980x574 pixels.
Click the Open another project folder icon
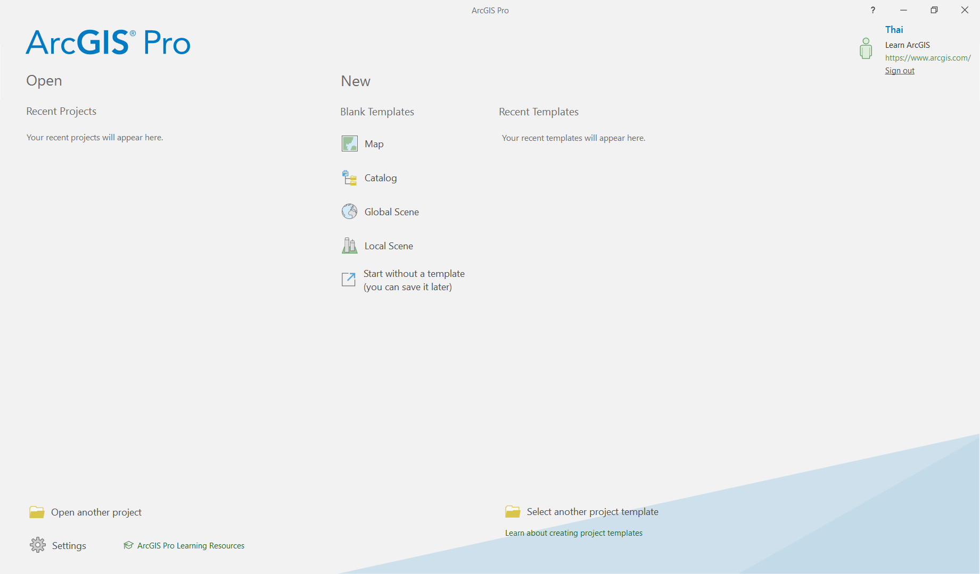pos(37,512)
